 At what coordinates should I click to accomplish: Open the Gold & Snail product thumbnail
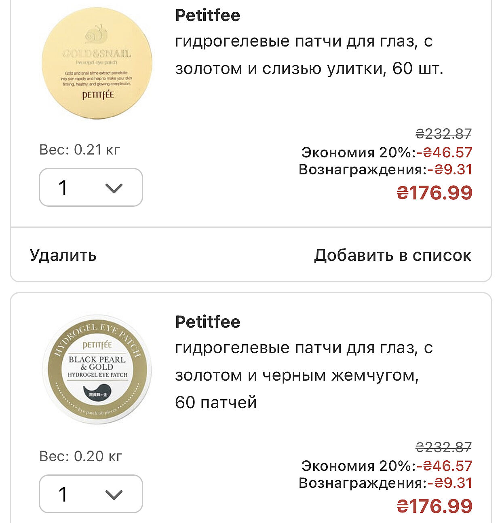[x=97, y=64]
